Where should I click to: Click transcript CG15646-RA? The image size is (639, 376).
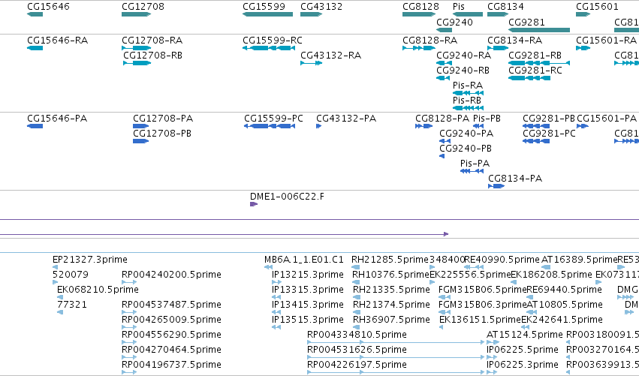pos(35,48)
